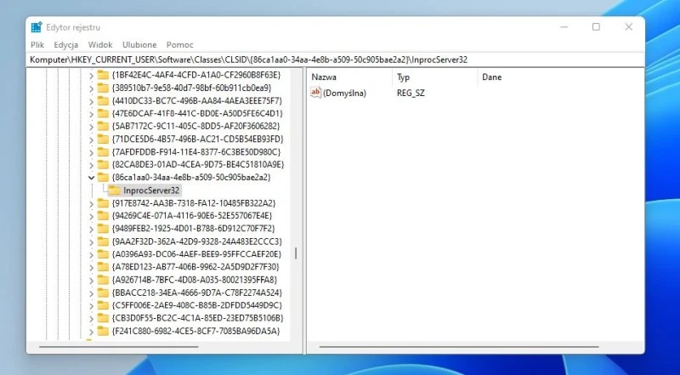Select the {A78ED123-AB77-406B-9962-2A5D9D2F7F30} key name
680x375 pixels.
(195, 266)
